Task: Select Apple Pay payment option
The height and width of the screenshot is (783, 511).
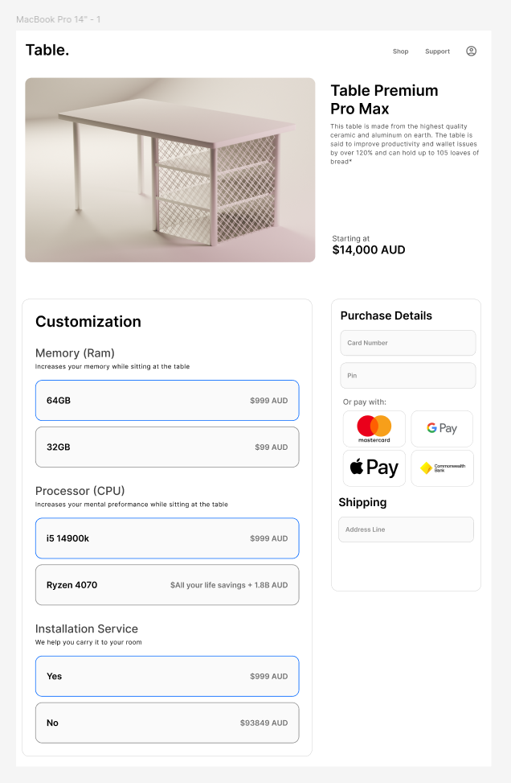Action: [374, 468]
